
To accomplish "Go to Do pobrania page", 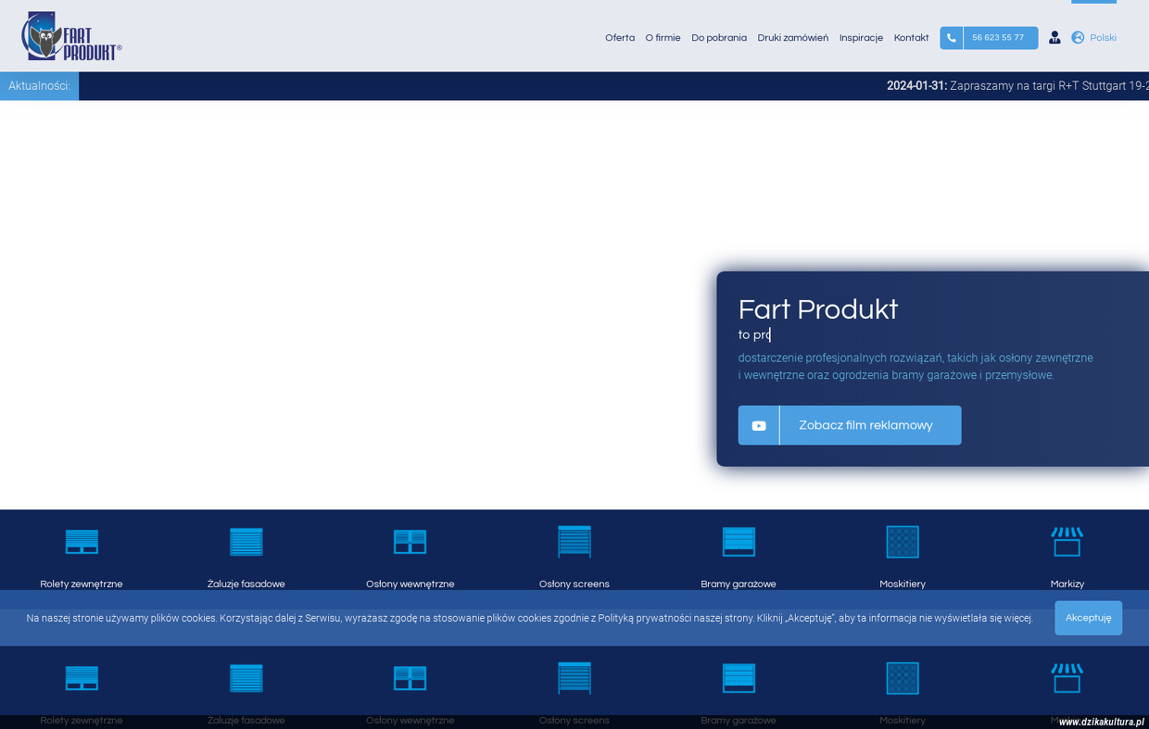I will (719, 38).
